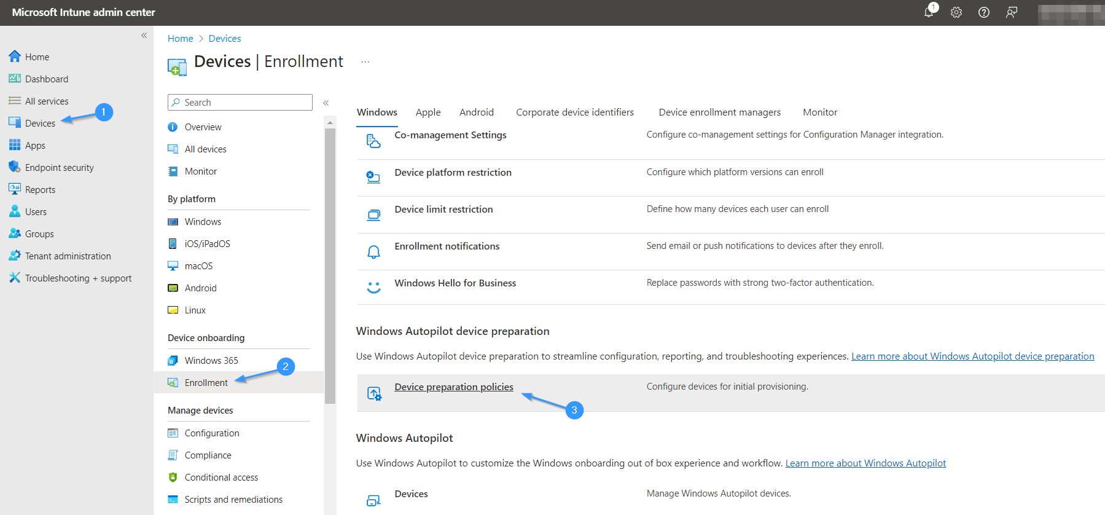Open Windows Hello for Business setting
Image resolution: width=1105 pixels, height=515 pixels.
(x=455, y=283)
